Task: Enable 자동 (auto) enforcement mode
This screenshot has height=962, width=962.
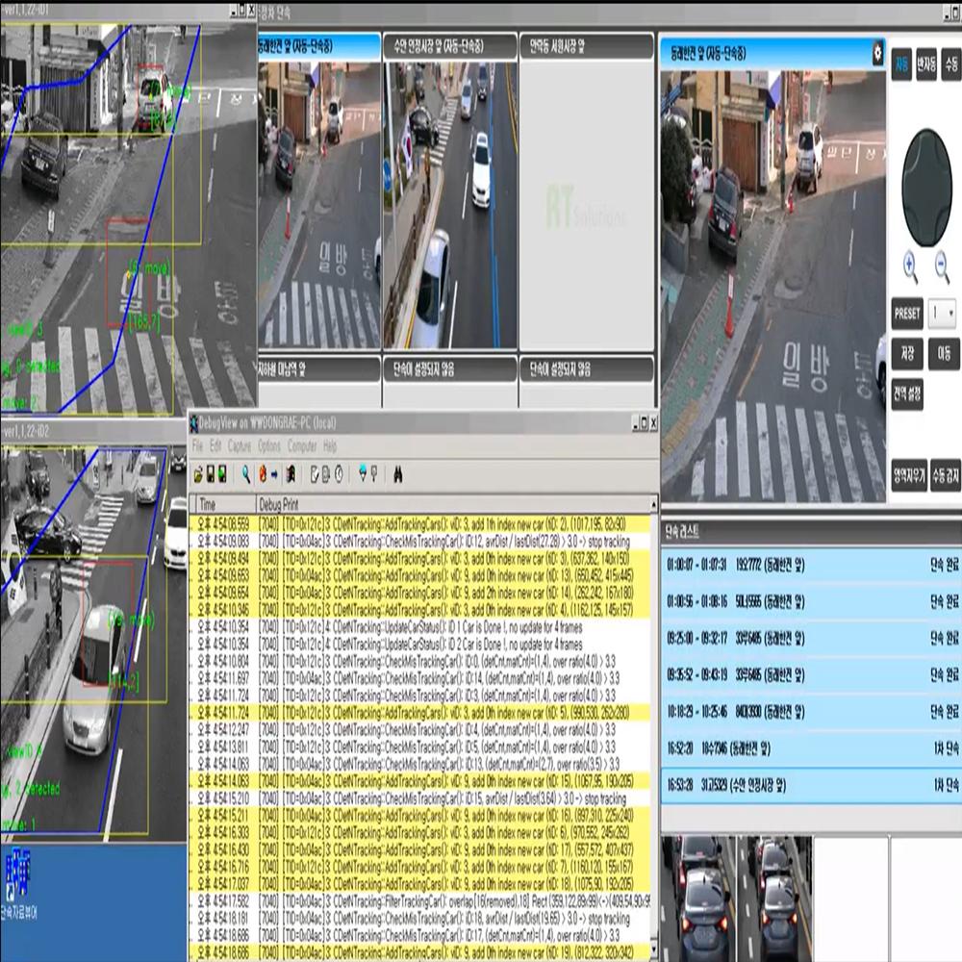Action: pos(901,63)
